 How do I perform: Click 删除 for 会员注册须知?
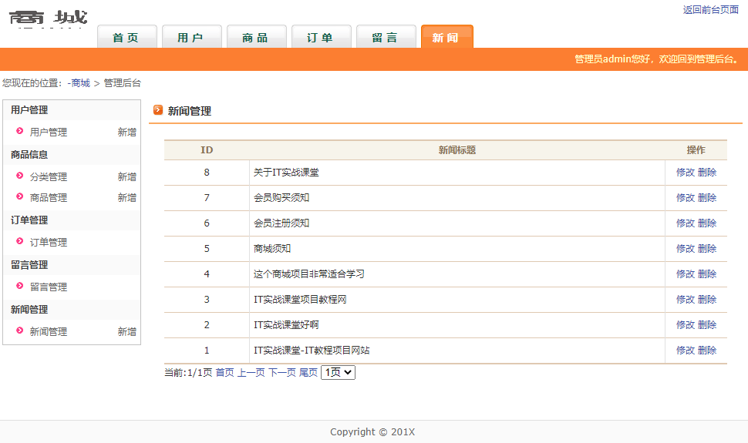[x=707, y=223]
